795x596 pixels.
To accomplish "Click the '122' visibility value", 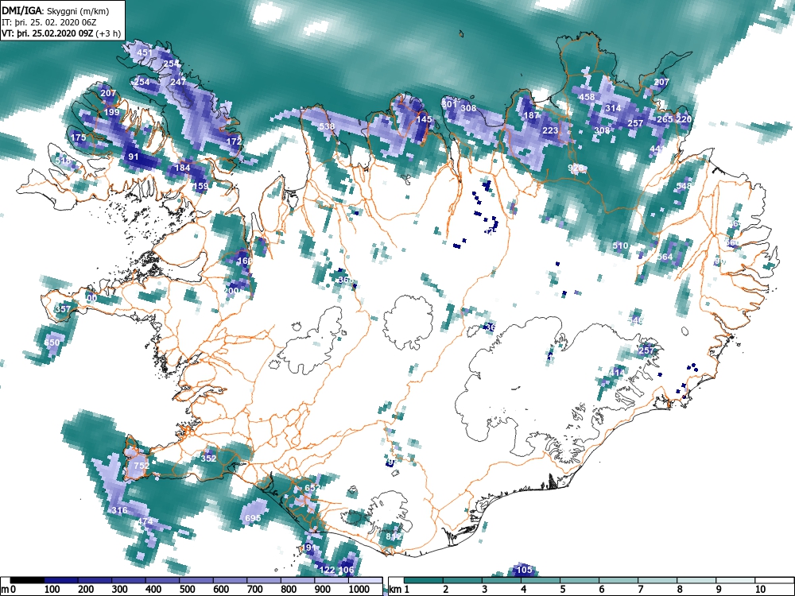I will pyautogui.click(x=328, y=570).
